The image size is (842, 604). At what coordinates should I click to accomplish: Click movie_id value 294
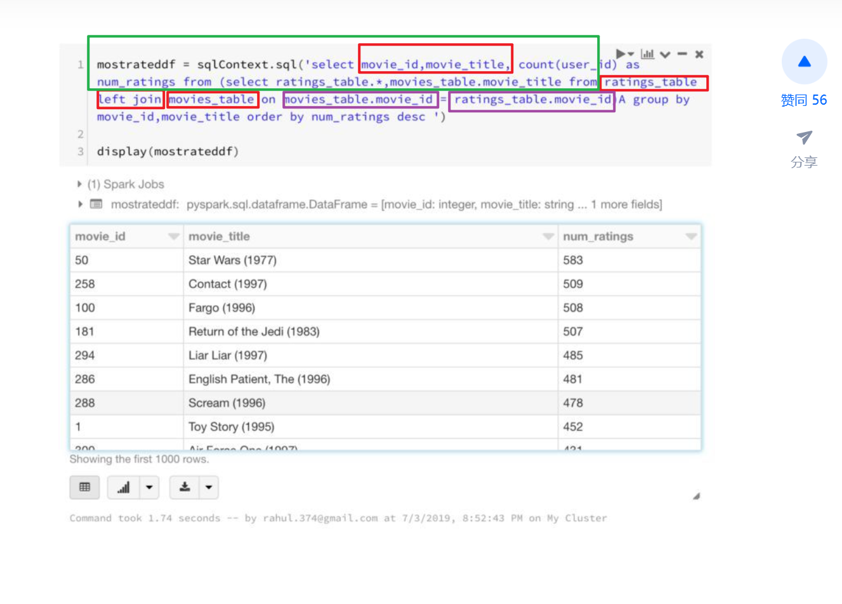pyautogui.click(x=85, y=355)
